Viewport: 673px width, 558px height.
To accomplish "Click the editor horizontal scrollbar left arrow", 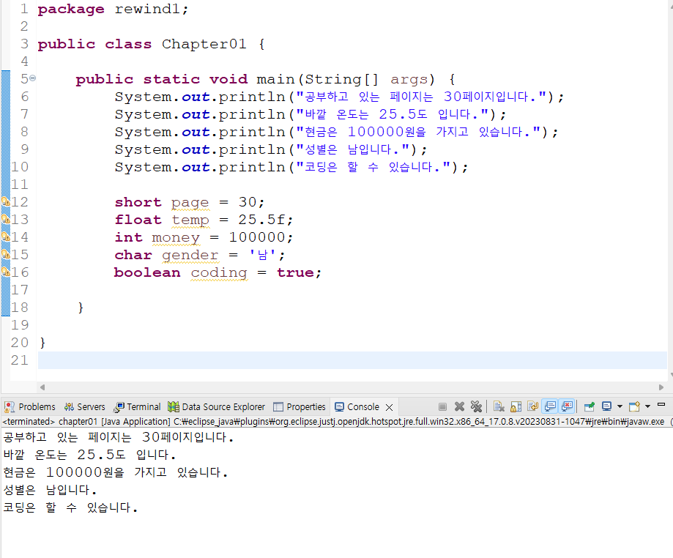I will tap(42, 387).
